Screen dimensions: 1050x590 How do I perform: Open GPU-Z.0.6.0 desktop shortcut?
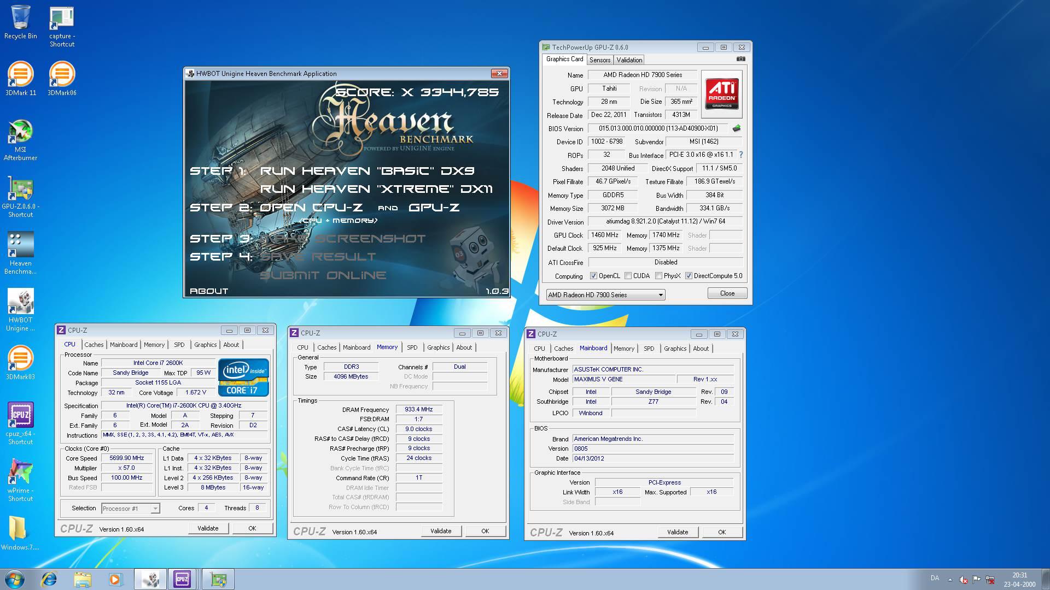pyautogui.click(x=20, y=197)
